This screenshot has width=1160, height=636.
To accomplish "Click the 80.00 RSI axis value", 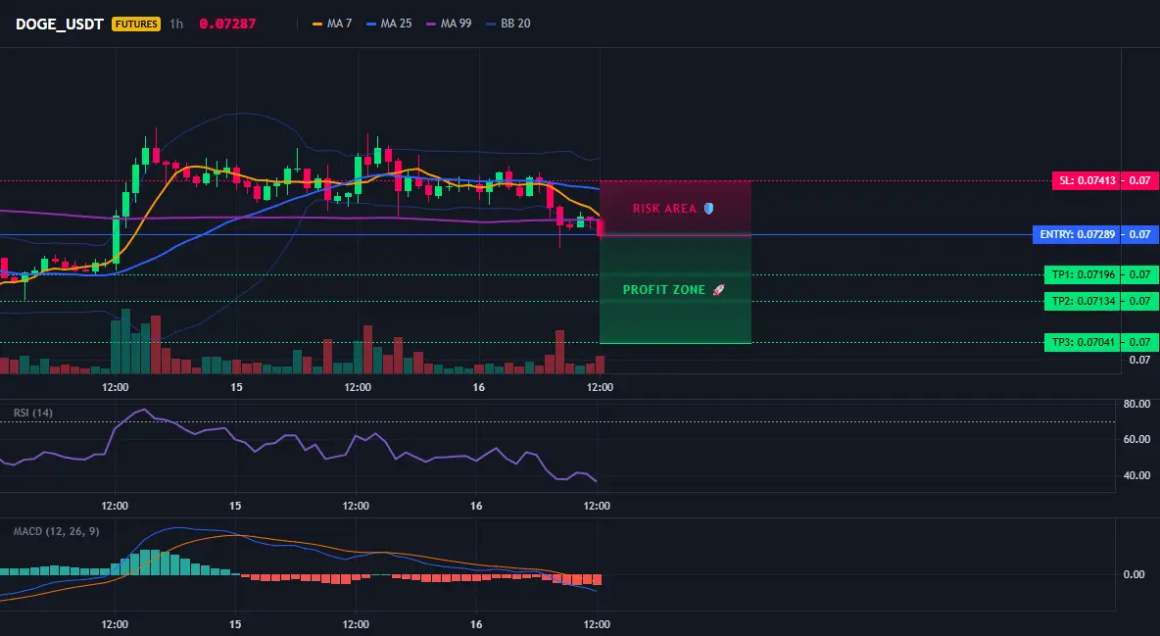I will point(1136,405).
